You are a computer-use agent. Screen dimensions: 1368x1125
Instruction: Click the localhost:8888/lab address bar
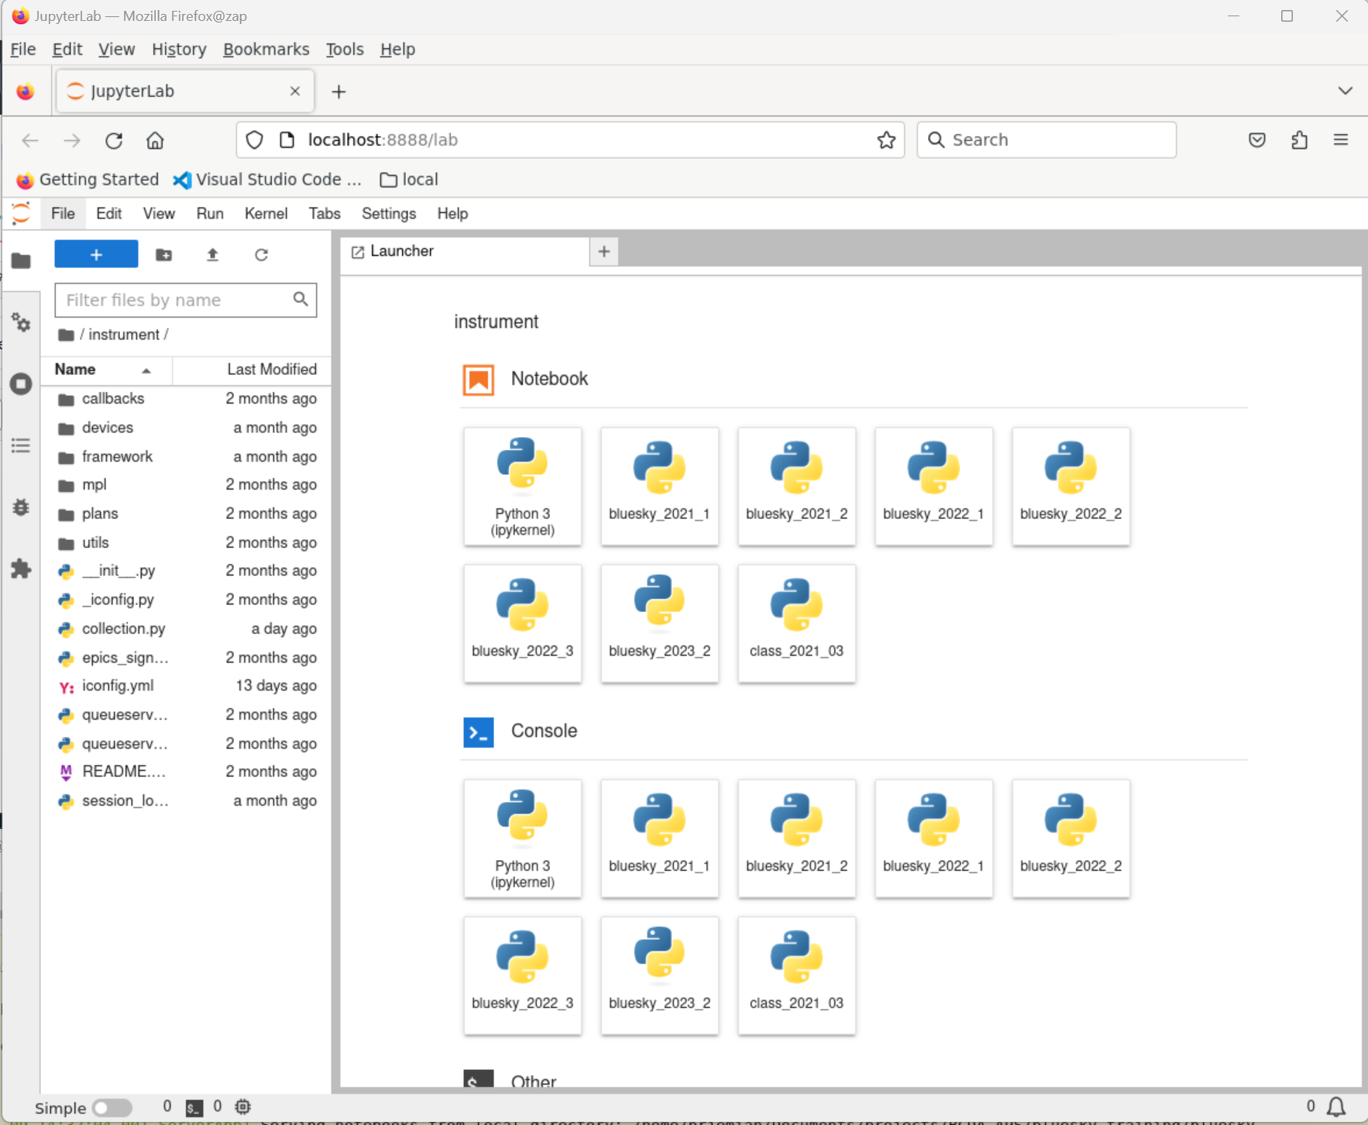click(x=571, y=140)
